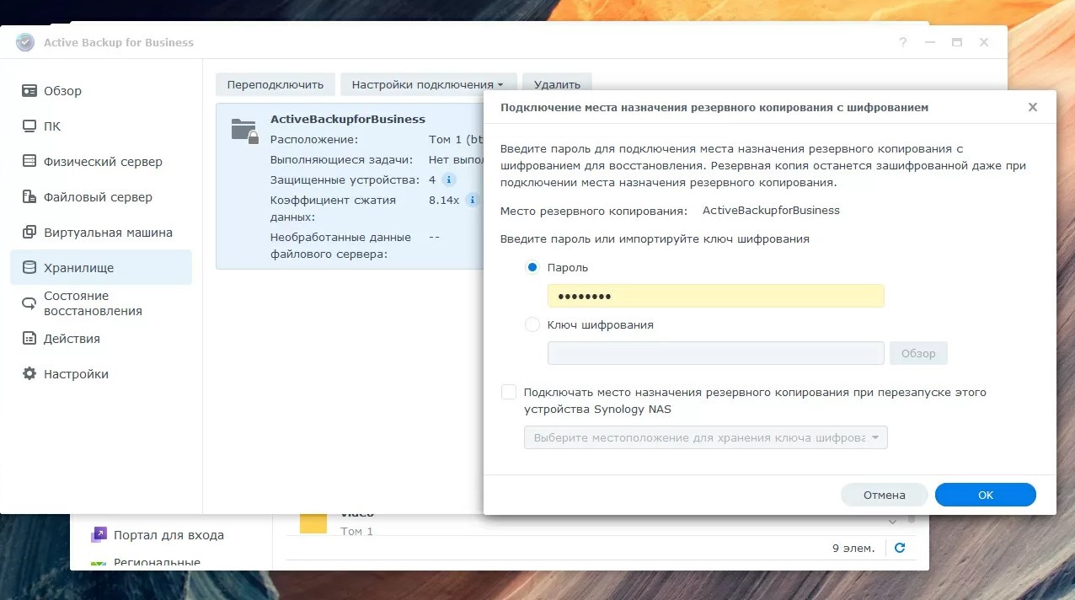Enable auto-mount on NAS restart checkbox

(x=509, y=392)
